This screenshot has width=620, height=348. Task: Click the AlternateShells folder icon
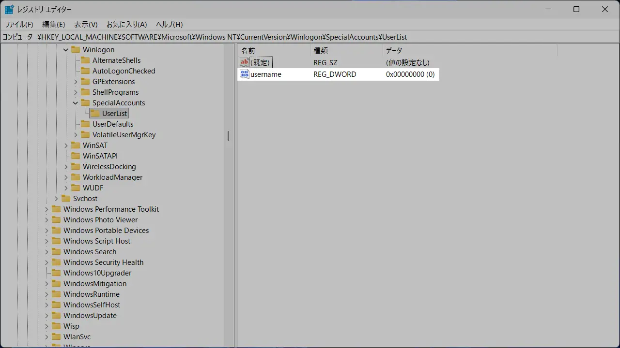point(85,60)
